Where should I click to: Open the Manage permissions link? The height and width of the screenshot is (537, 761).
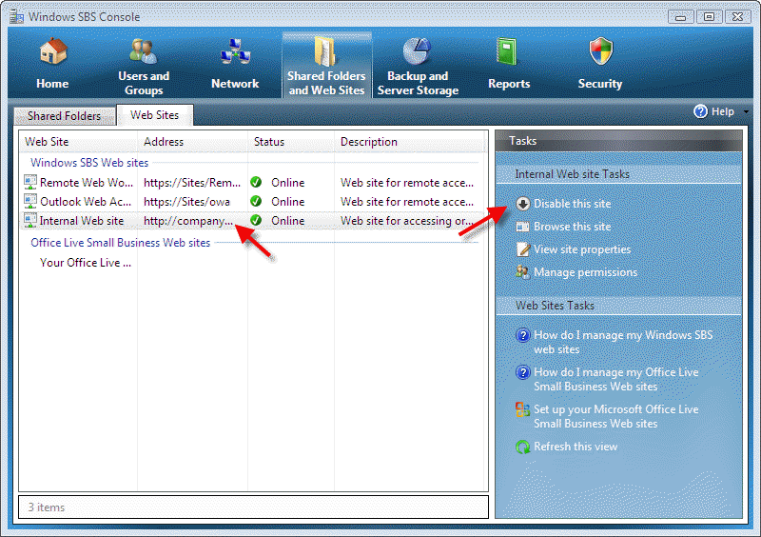pos(586,272)
